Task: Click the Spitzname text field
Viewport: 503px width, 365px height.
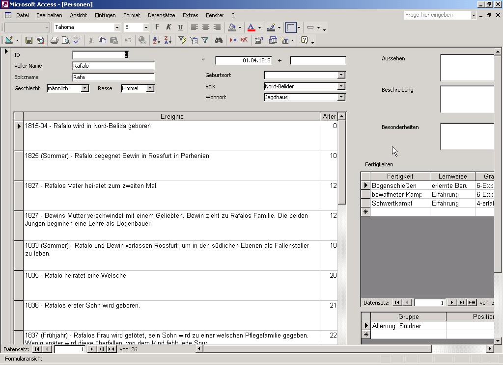Action: (113, 77)
